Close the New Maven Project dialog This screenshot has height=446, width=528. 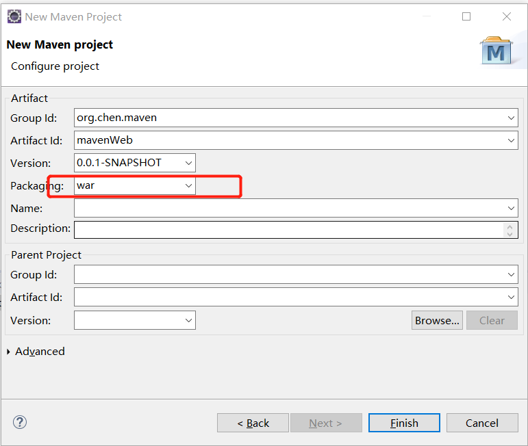click(x=507, y=16)
